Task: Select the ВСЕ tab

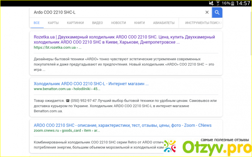Action: [x=37, y=23]
